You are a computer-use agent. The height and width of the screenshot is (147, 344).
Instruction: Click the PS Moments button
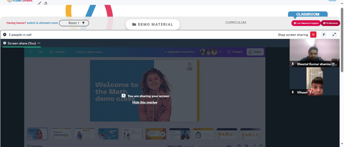(x=330, y=23)
